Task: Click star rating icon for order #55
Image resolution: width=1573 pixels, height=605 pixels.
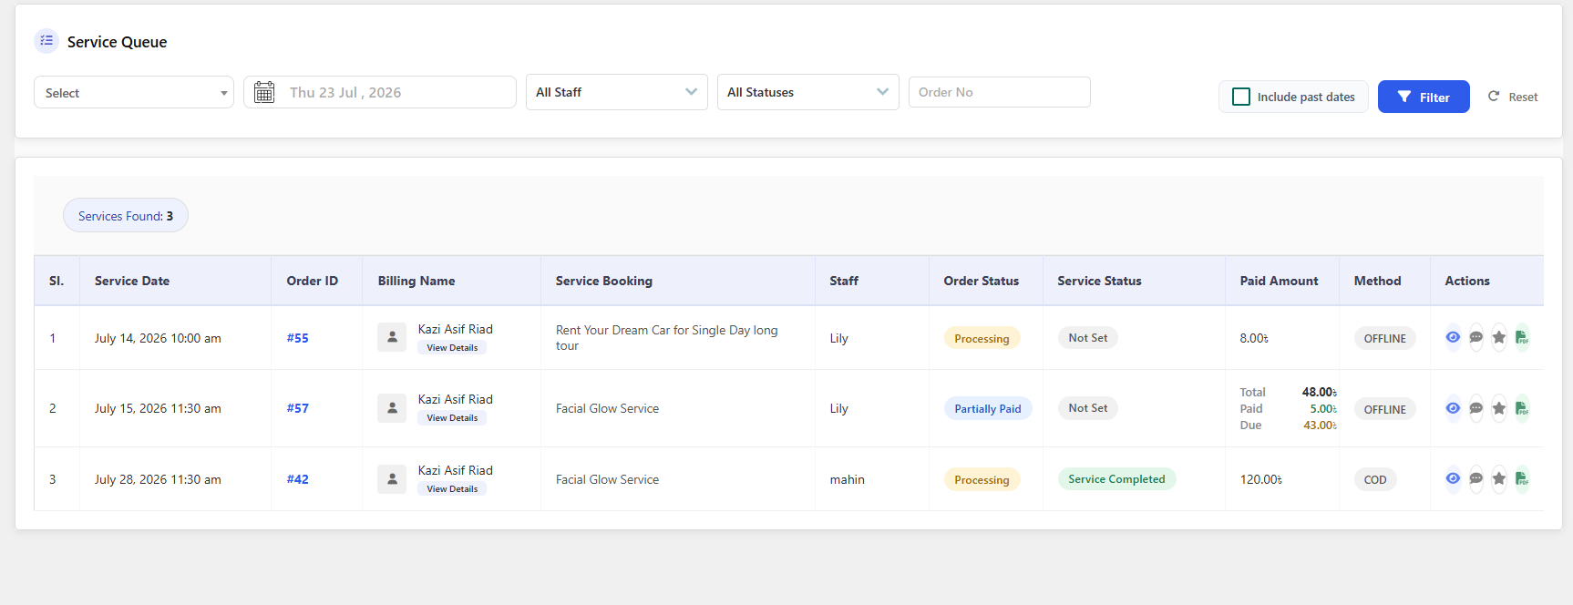Action: coord(1498,337)
